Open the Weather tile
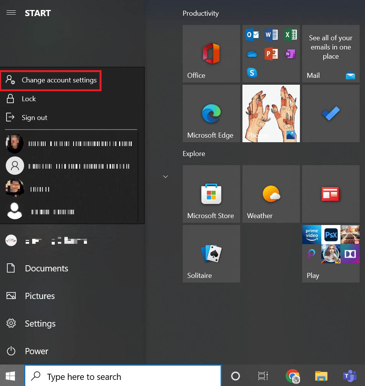 (271, 194)
